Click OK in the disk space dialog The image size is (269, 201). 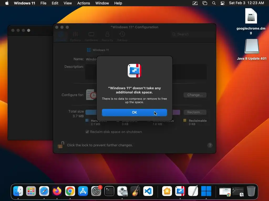click(x=134, y=113)
